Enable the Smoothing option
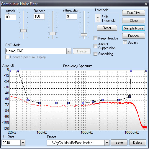This screenshot has width=149, height=149. point(95,54)
